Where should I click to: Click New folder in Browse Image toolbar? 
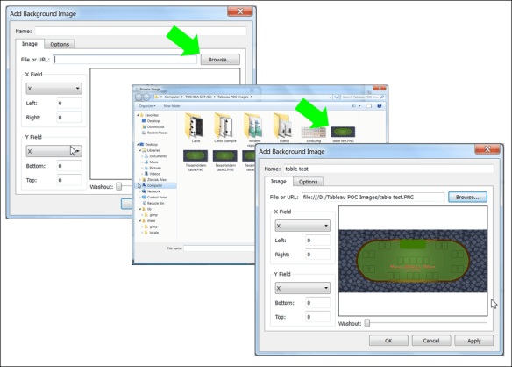[x=172, y=106]
